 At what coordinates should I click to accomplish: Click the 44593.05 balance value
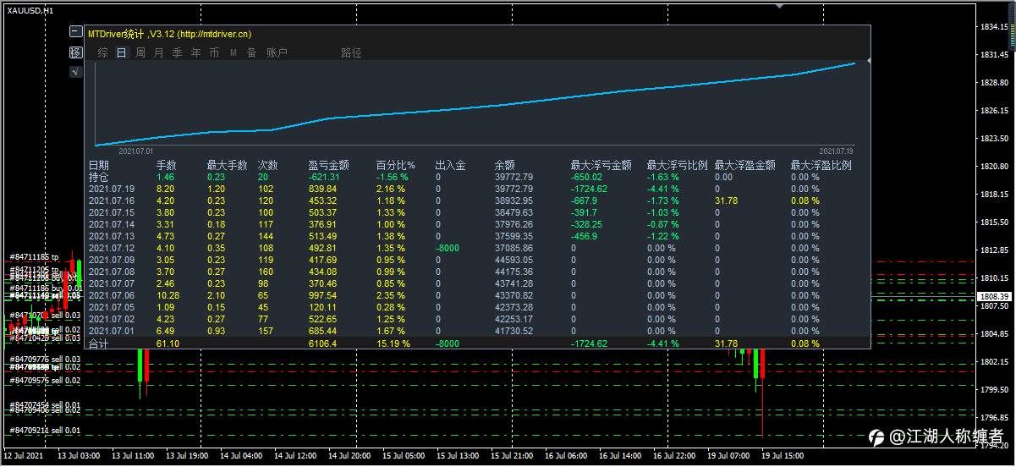[513, 261]
